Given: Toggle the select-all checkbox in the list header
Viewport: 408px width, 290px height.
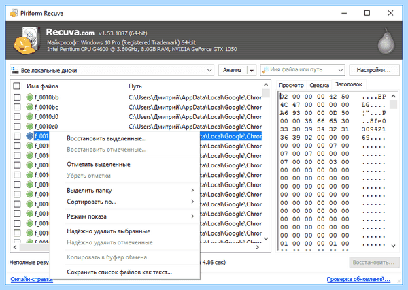Looking at the screenshot, I should tap(17, 86).
